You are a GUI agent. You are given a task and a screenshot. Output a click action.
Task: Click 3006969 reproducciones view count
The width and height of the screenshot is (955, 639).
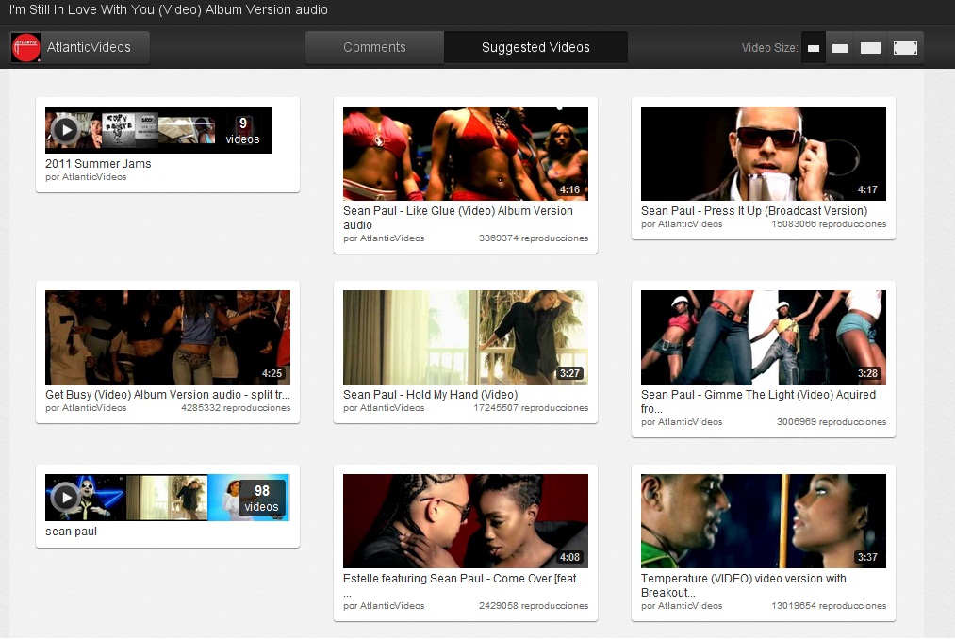[x=832, y=422]
